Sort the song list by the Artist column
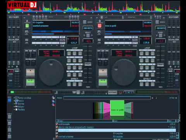 pos(140,121)
